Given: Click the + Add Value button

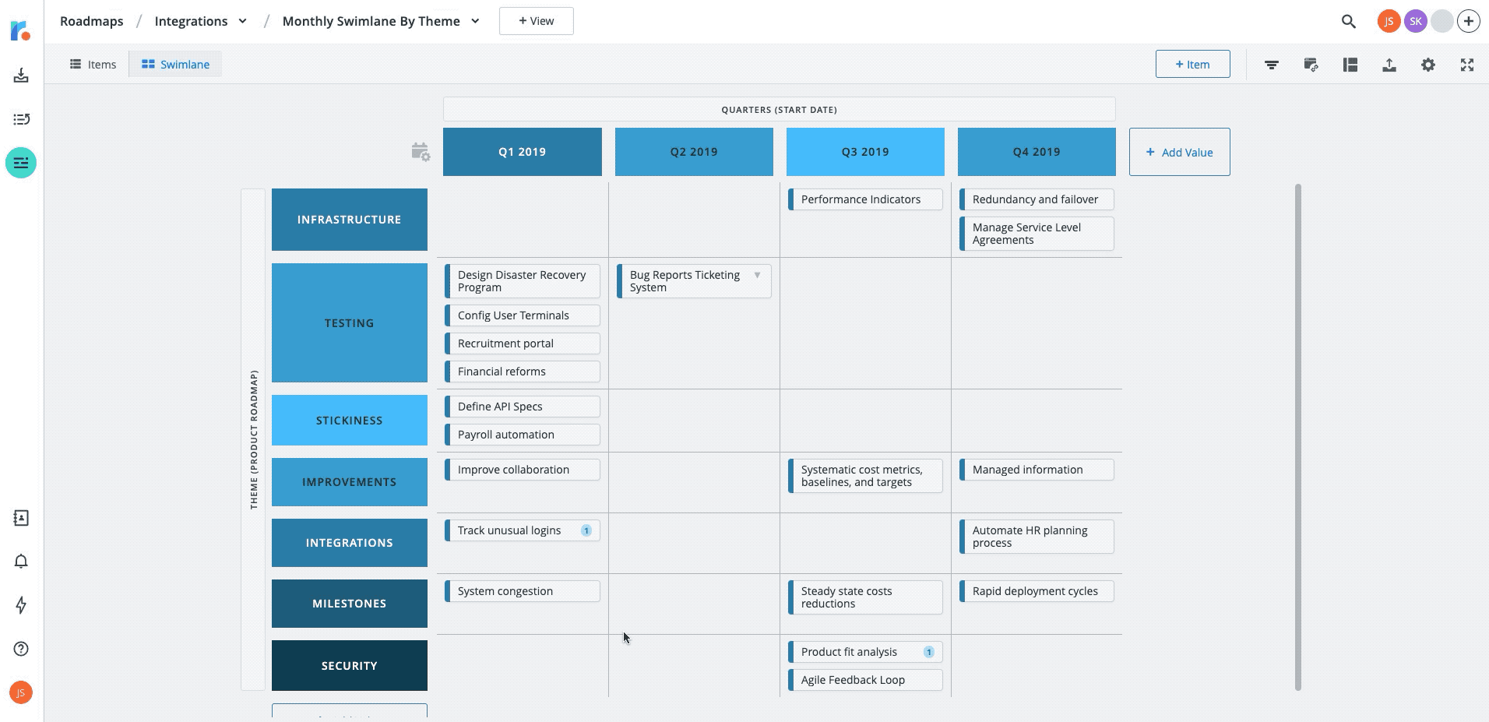Looking at the screenshot, I should pyautogui.click(x=1180, y=152).
